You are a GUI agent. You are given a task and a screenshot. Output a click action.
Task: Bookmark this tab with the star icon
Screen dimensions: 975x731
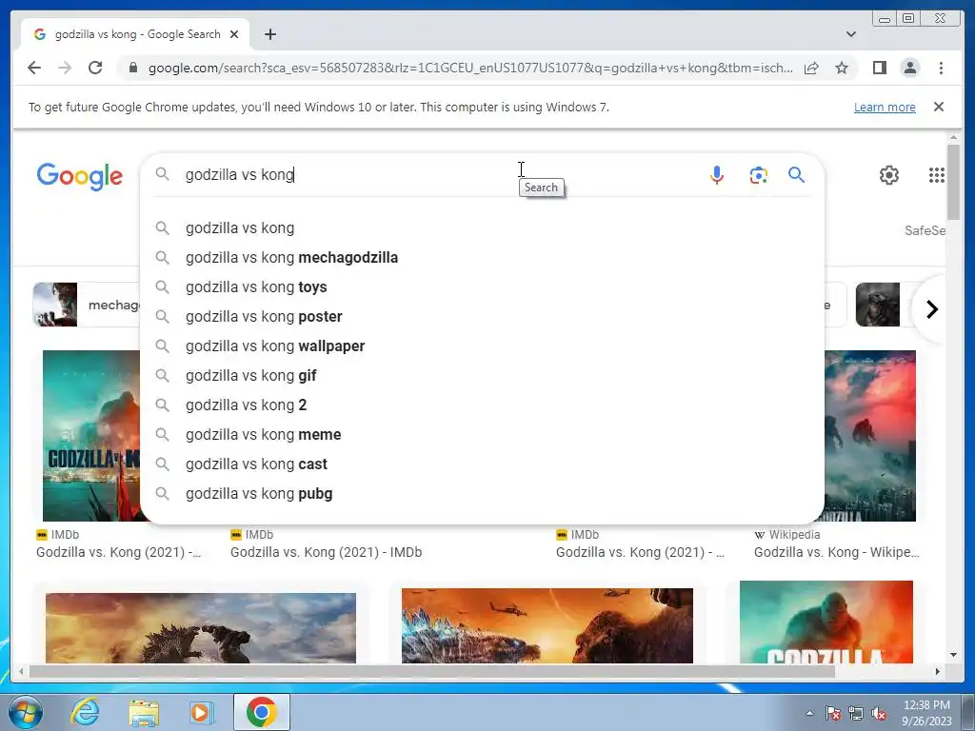pos(842,68)
